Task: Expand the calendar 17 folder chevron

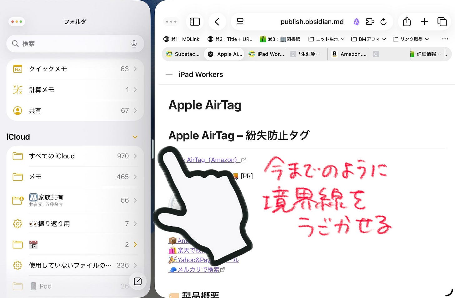Action: coord(135,244)
